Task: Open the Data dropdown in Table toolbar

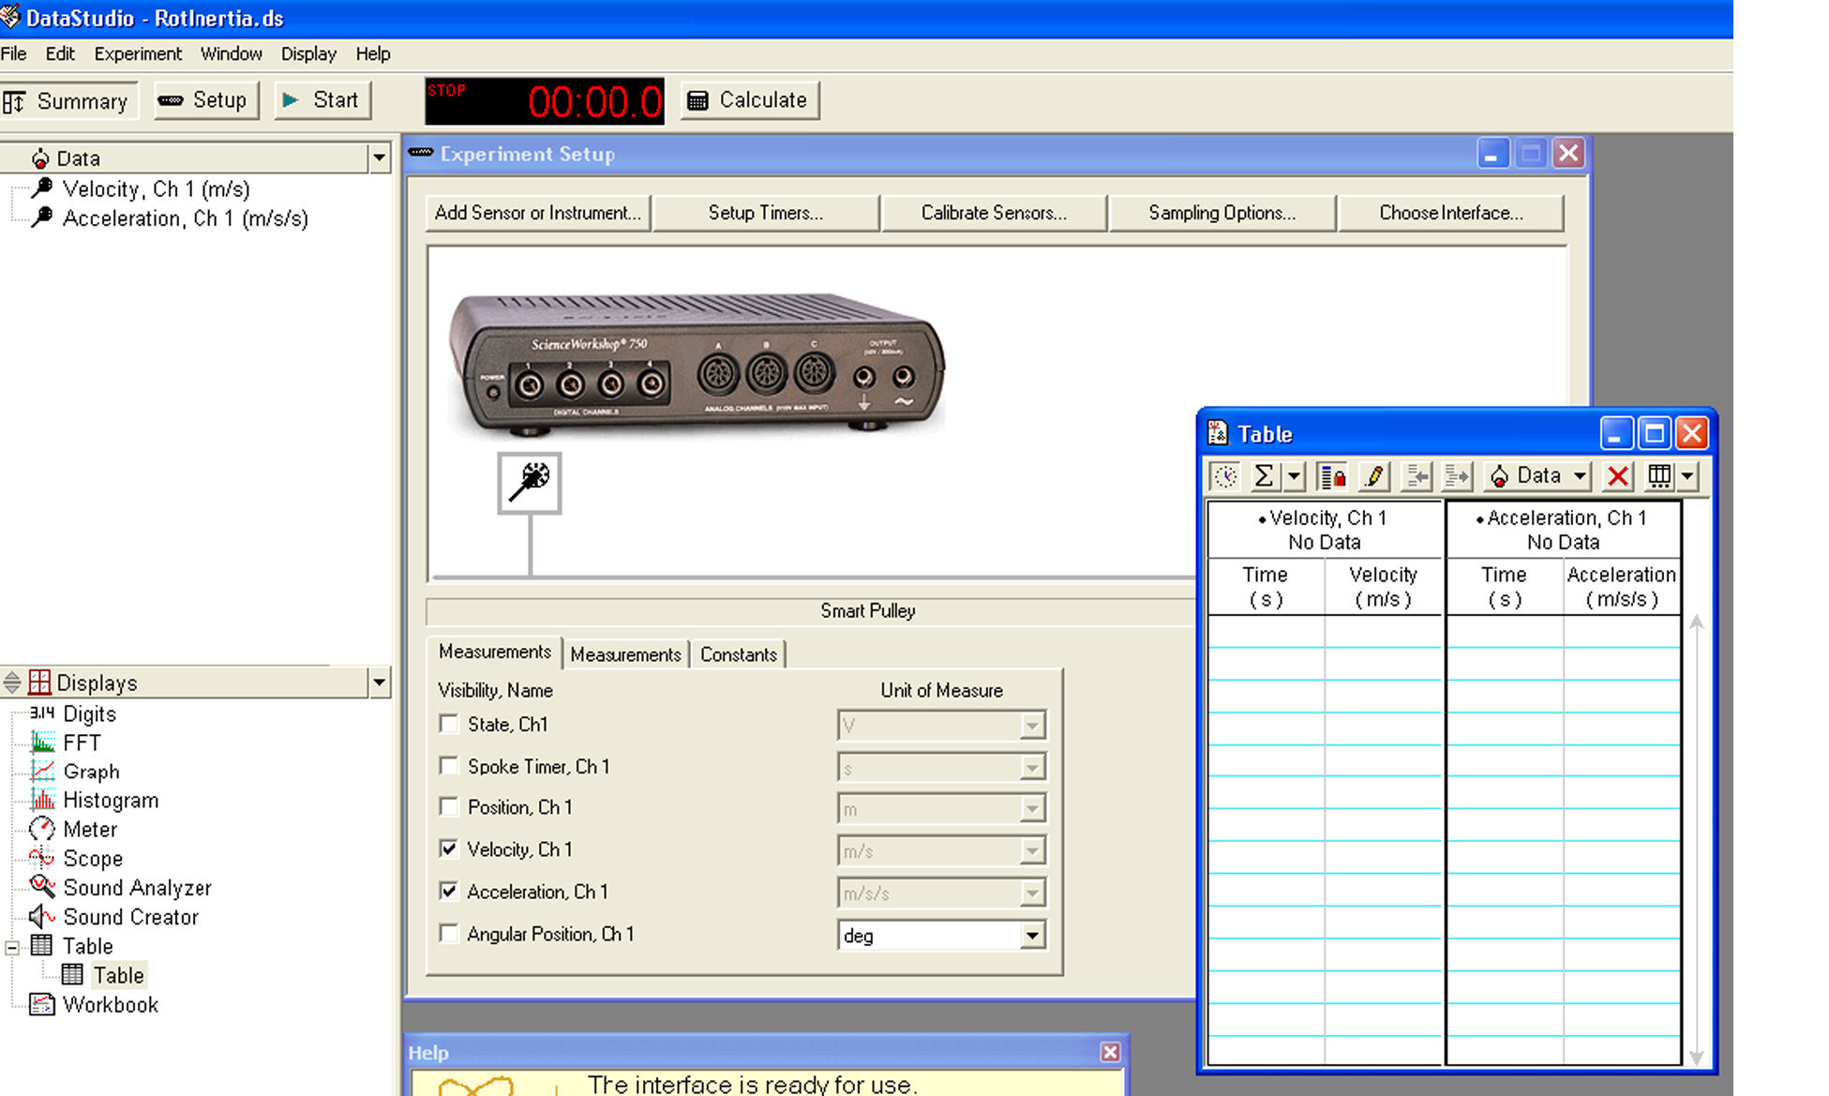Action: pyautogui.click(x=1537, y=476)
